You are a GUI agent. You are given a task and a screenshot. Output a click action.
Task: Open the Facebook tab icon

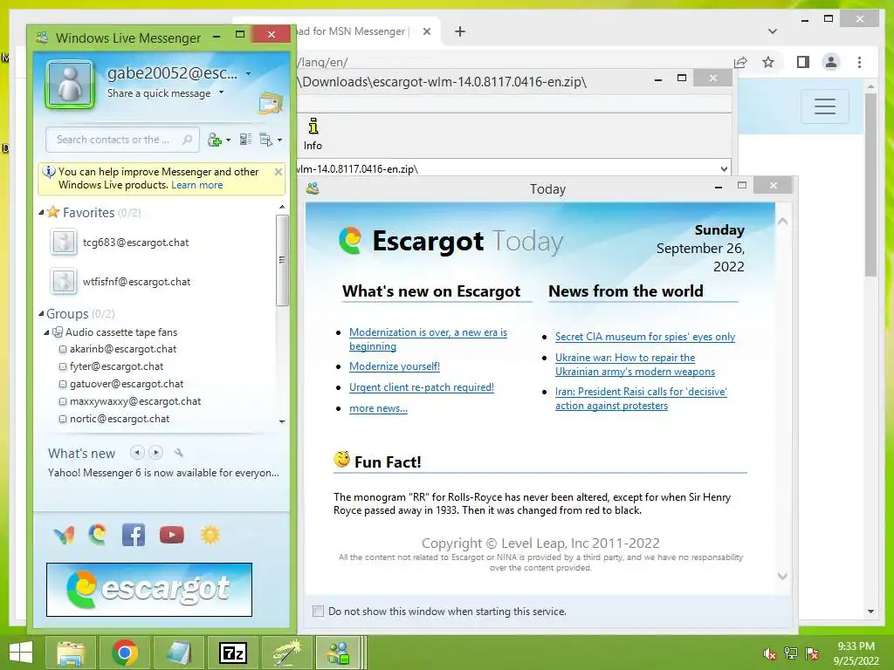pyautogui.click(x=134, y=535)
